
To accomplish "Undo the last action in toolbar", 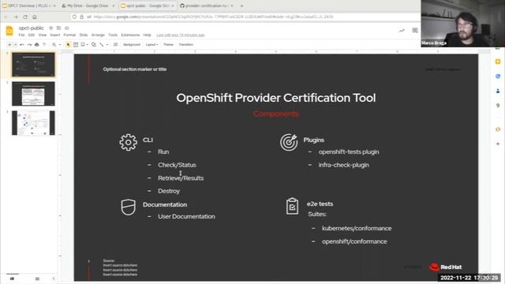I will 22,44.
